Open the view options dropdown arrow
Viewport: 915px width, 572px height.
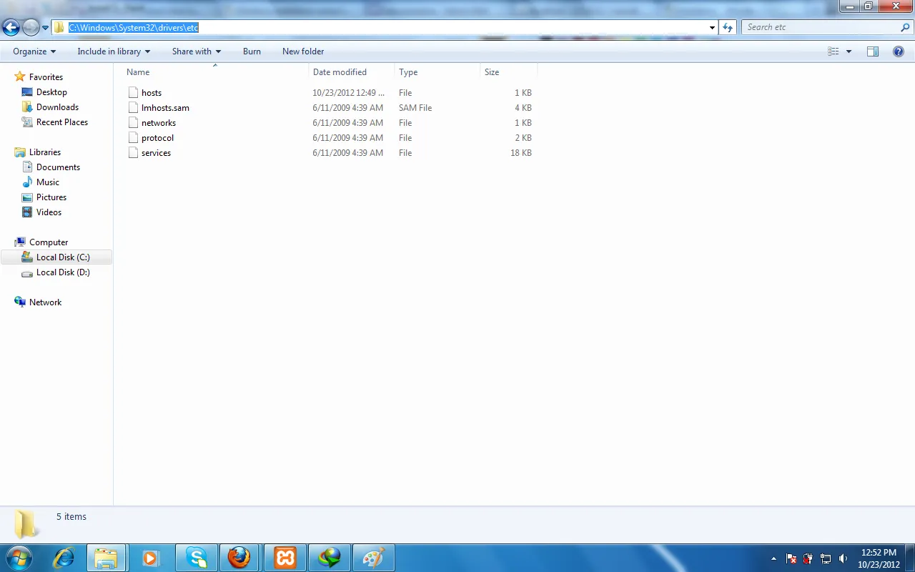[849, 51]
